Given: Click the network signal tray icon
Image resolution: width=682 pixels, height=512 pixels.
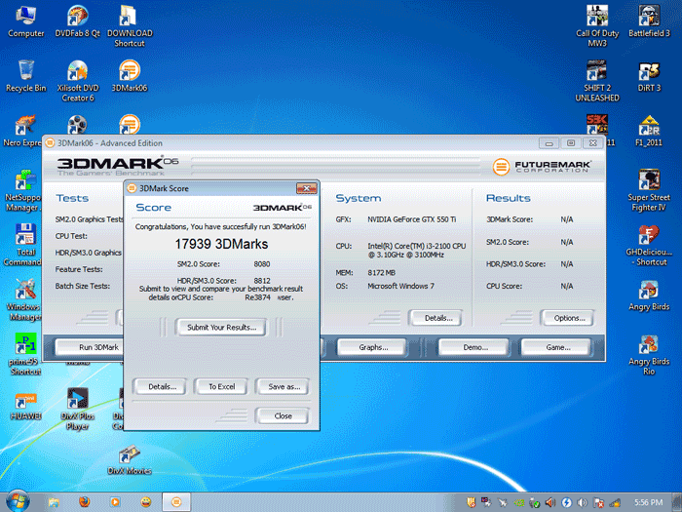Looking at the screenshot, I should pyautogui.click(x=615, y=502).
